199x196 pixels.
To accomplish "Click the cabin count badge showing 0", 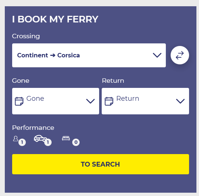I will point(76,142).
